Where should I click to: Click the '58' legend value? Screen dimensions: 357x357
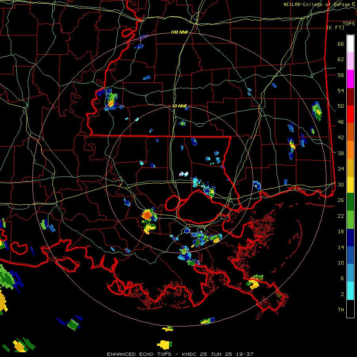click(341, 75)
